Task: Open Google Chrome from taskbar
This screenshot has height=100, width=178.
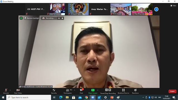Action: click(86, 97)
